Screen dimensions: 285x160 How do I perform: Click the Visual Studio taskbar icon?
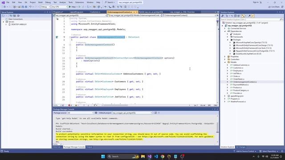[150, 156]
